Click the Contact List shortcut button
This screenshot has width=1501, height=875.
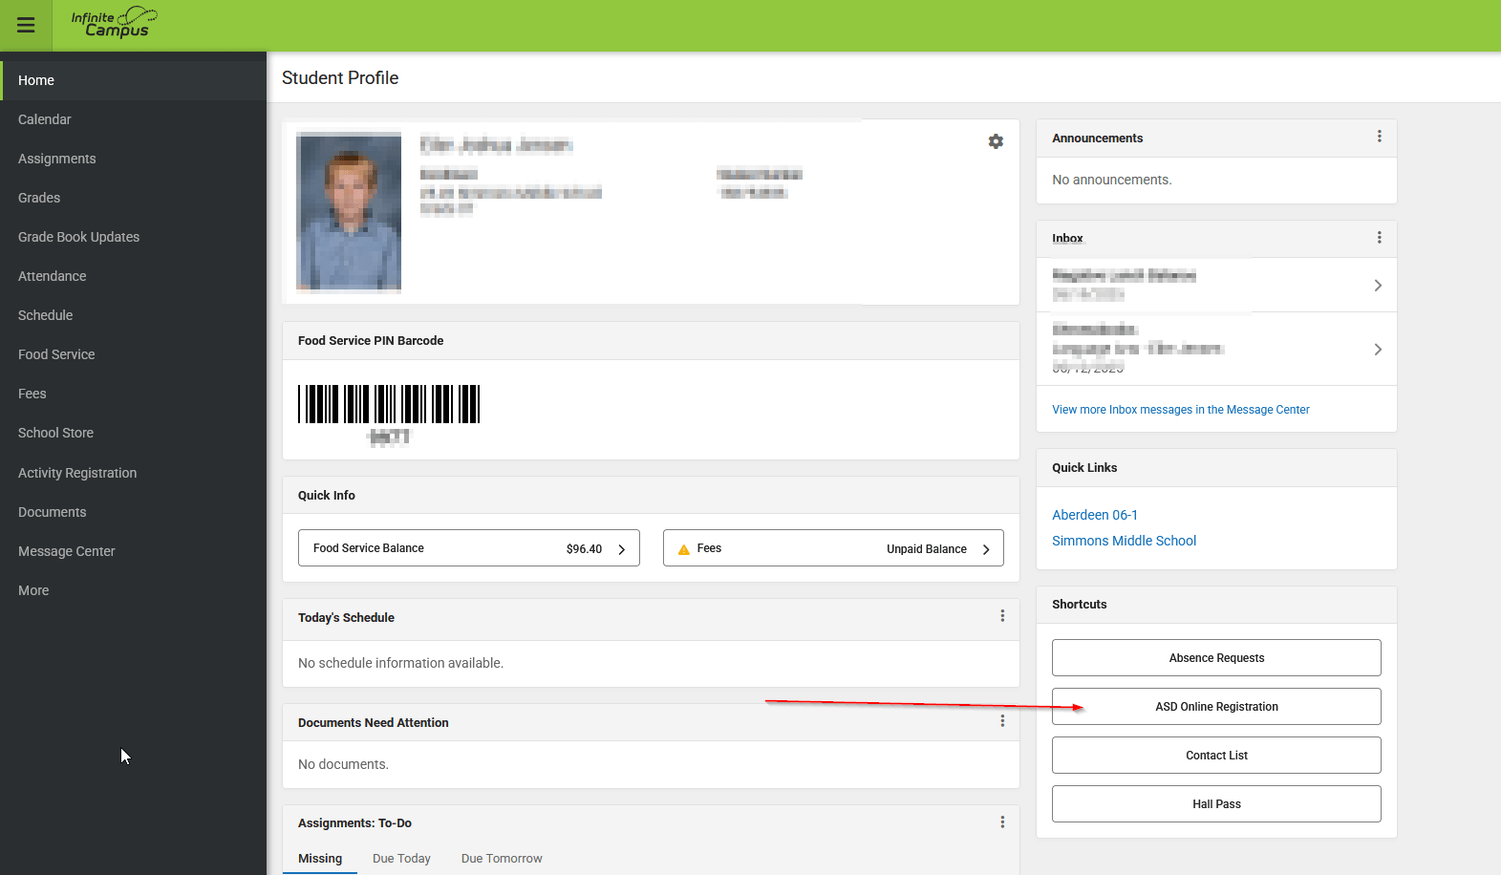click(1216, 755)
